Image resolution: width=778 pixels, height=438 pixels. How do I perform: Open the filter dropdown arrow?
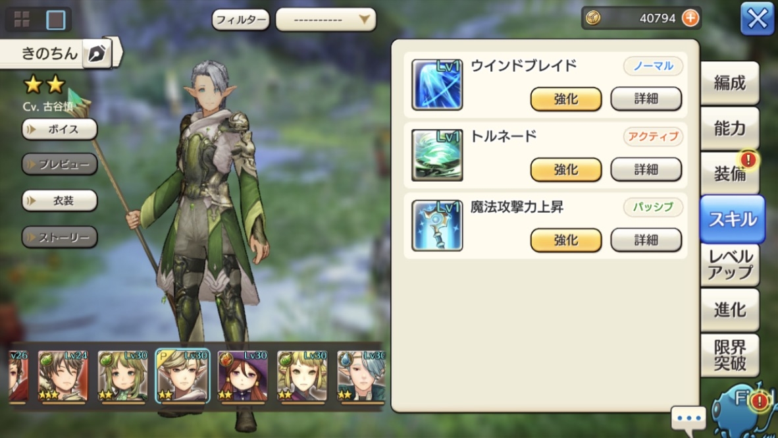coord(364,19)
